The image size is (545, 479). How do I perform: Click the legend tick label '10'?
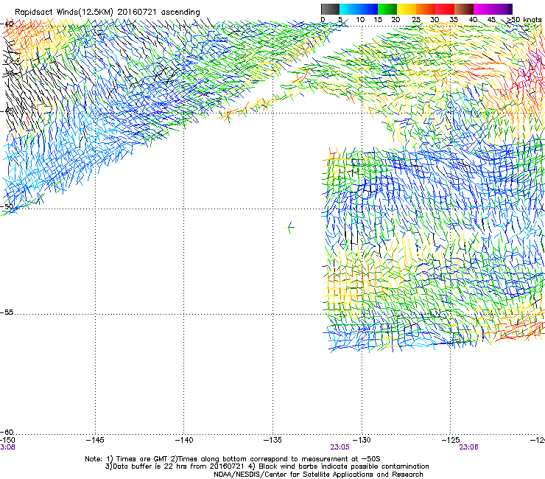click(x=360, y=20)
